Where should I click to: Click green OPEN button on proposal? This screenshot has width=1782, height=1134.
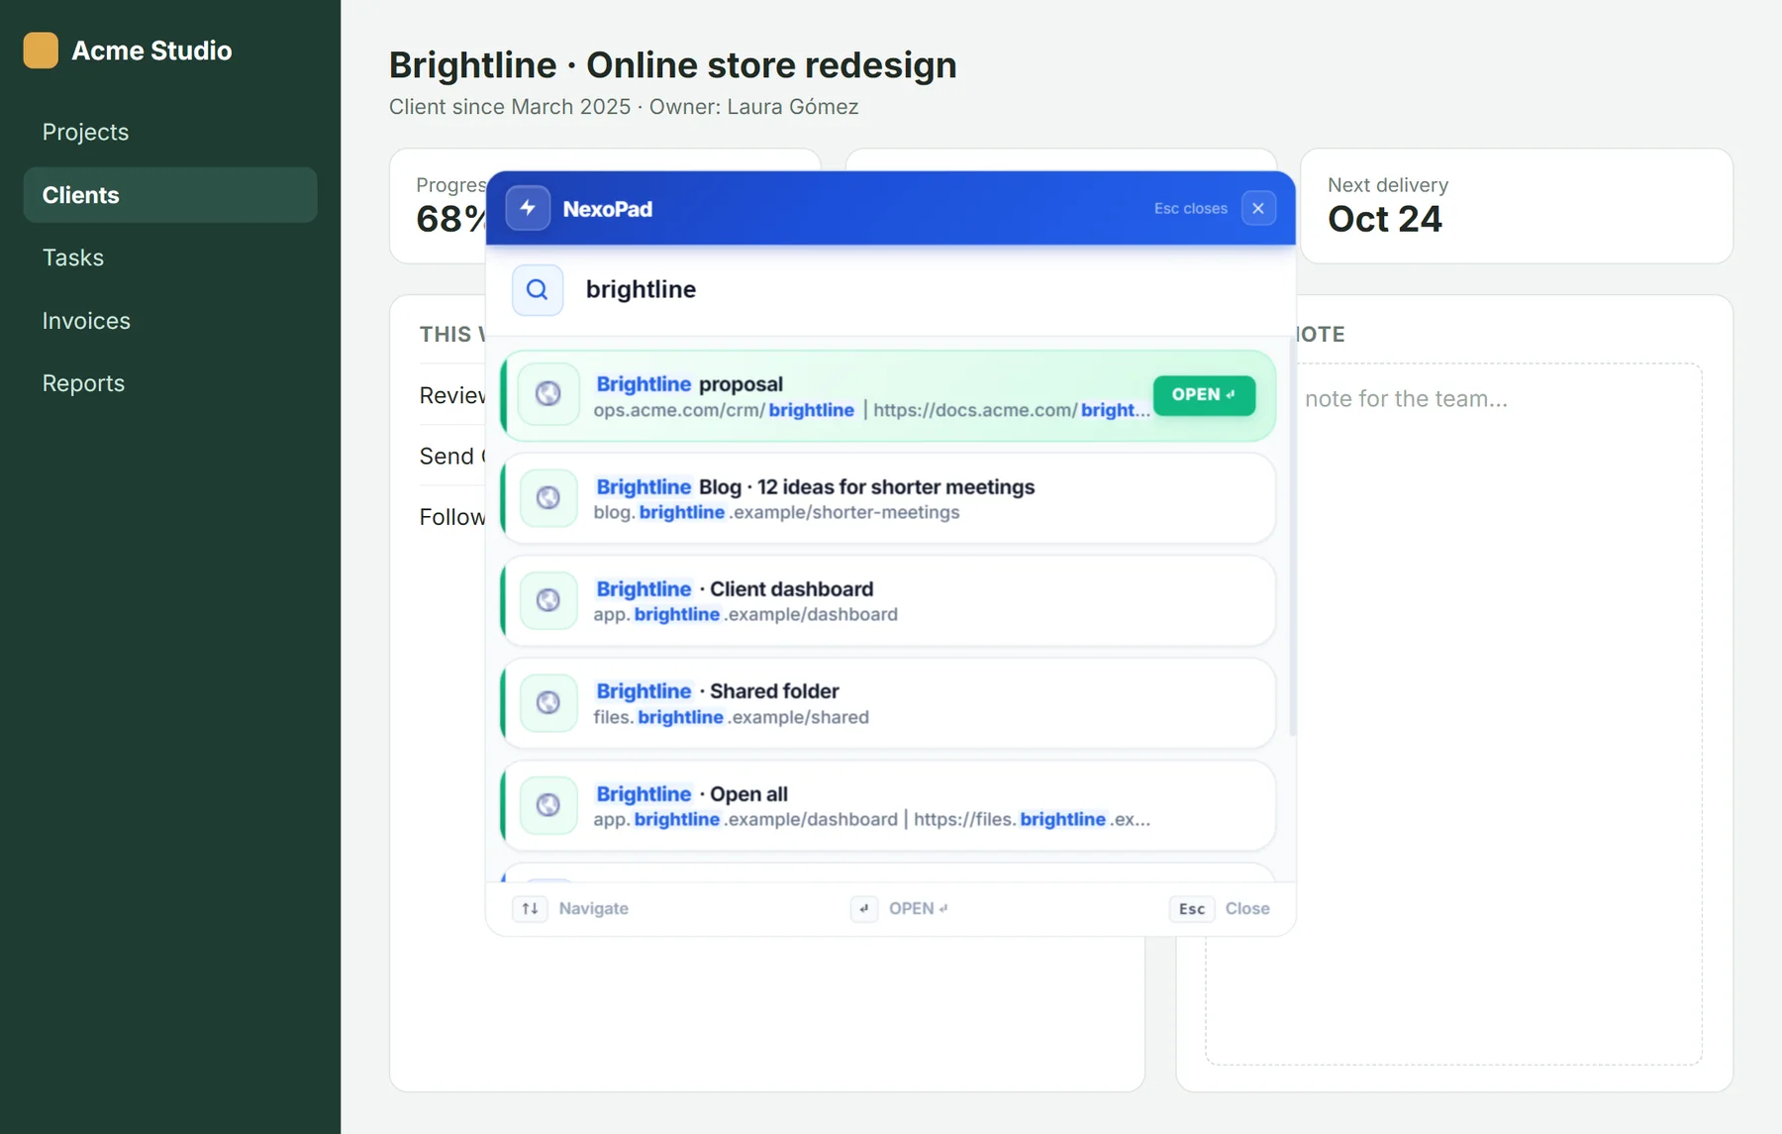[x=1204, y=395]
